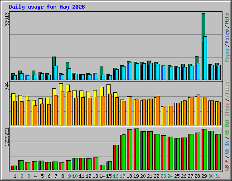Click the blue 'kB In' legend label
Viewport: 232px width, 181px height.
tap(227, 147)
